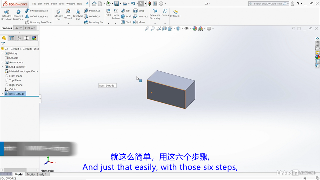Open the File menu
The width and height of the screenshot is (320, 180).
[x=34, y=4]
